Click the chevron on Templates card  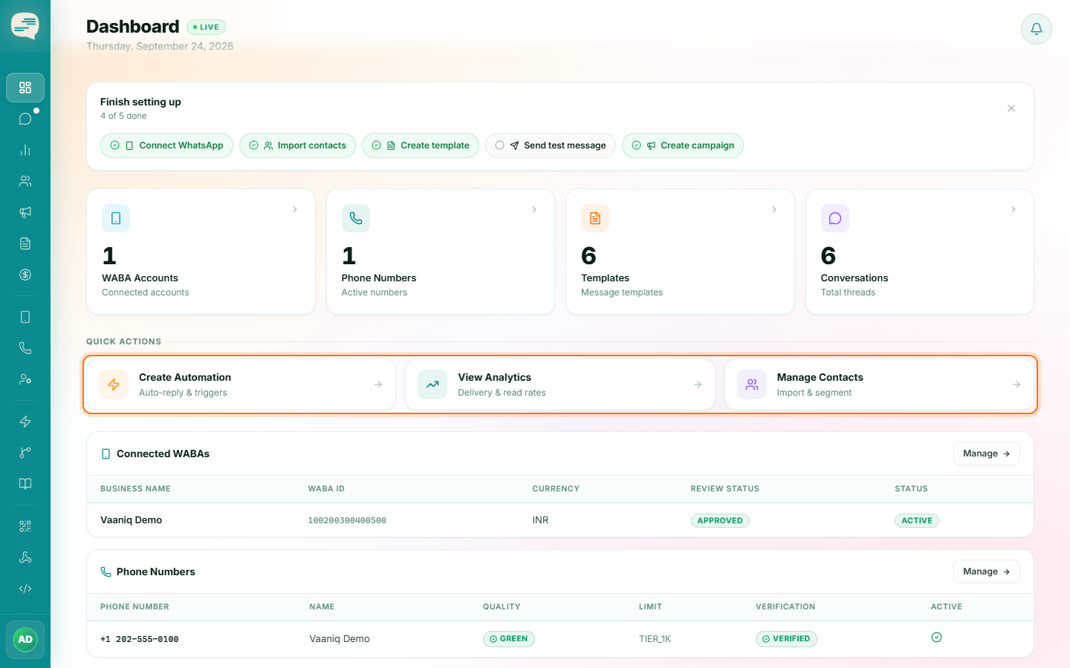774,209
